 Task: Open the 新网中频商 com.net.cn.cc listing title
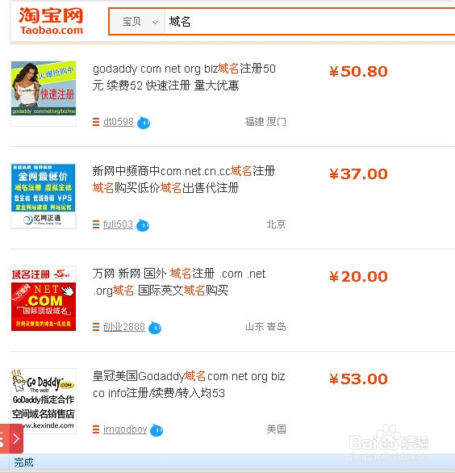(x=184, y=179)
